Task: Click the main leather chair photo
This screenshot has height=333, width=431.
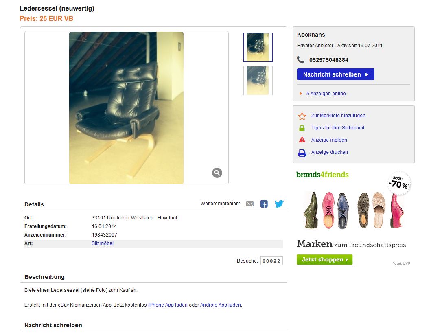Action: point(126,108)
